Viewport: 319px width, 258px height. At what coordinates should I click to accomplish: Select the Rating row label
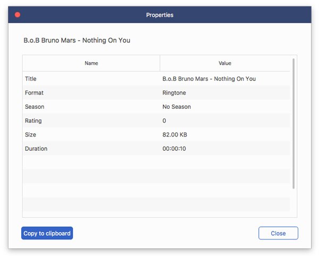(33, 121)
